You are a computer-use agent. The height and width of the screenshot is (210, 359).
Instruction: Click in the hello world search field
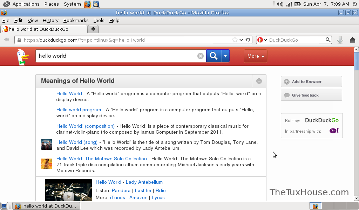coord(116,56)
